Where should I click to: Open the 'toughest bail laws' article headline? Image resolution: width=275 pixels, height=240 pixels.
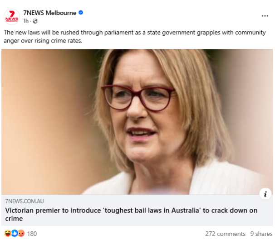tap(131, 215)
